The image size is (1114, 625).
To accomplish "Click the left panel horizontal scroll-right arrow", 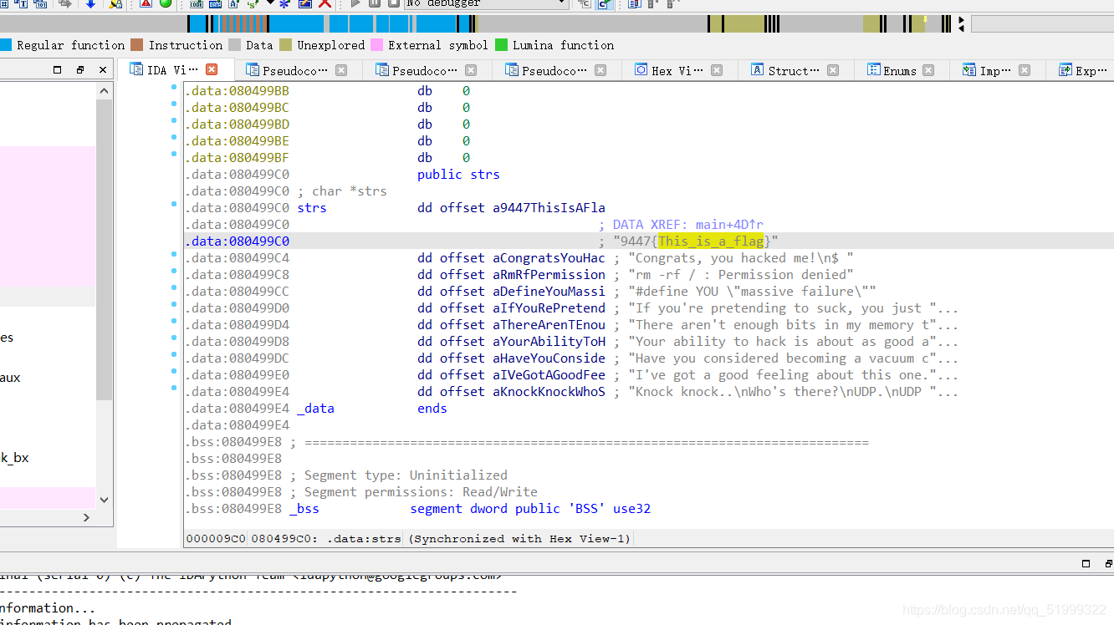I will 86,517.
